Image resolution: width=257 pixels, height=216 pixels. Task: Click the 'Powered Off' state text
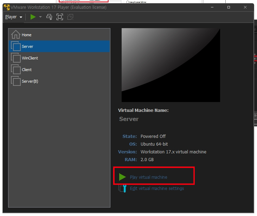tap(153, 136)
